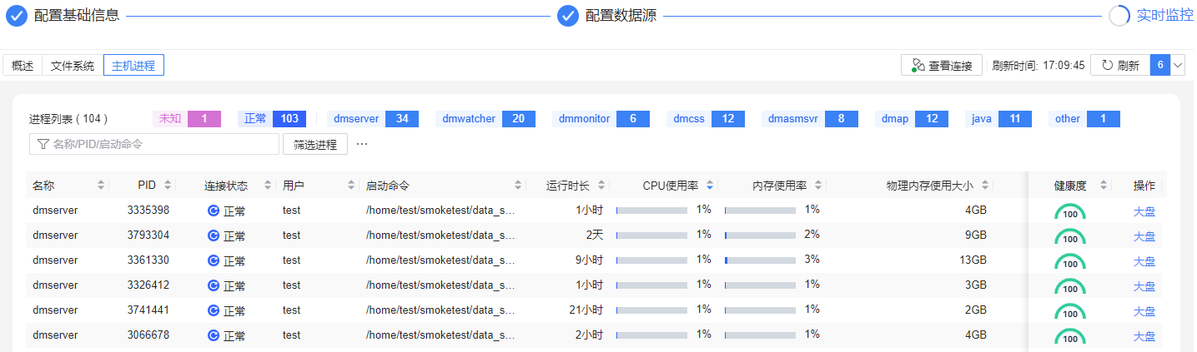Viewport: 1197px width, 352px height.
Task: Click health gauge 100 for PID 3793304
Action: click(1070, 237)
